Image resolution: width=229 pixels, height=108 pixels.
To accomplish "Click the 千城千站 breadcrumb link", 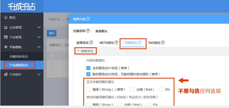I will (54, 19).
